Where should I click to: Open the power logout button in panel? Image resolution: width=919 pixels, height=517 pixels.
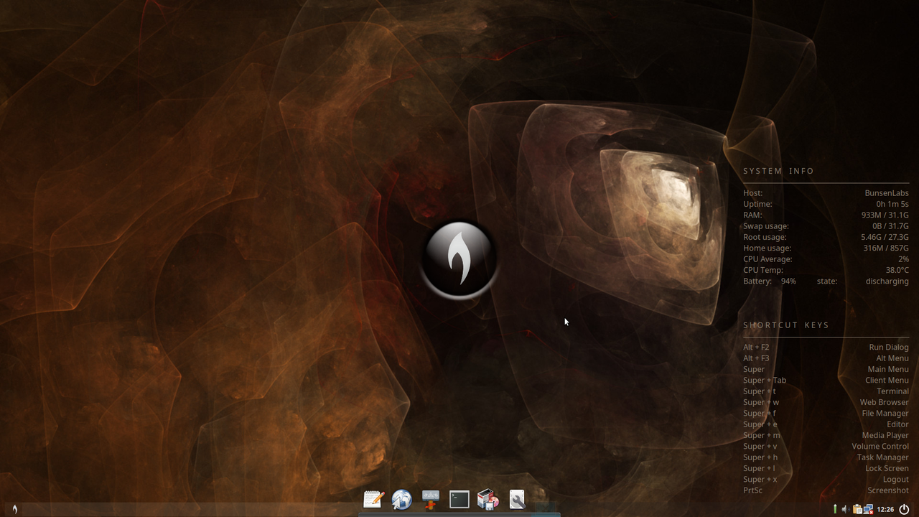(904, 509)
